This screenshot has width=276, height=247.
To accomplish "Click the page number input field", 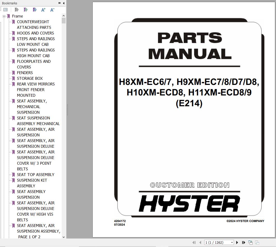I will [x=217, y=242].
